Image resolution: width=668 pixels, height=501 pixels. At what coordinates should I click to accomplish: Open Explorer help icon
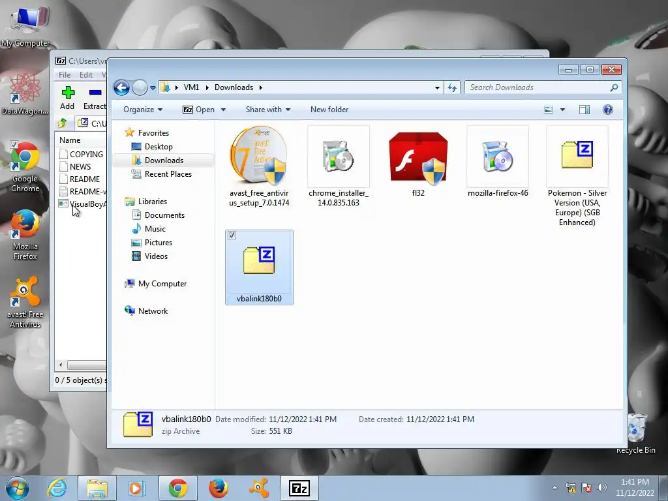tap(608, 110)
